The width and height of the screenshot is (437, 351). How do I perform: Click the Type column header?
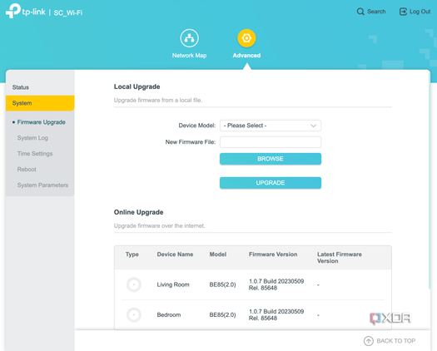(132, 255)
